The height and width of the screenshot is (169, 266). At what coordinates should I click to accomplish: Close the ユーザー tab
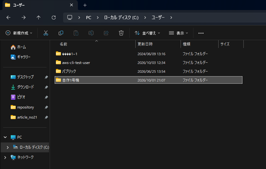(x=71, y=5)
